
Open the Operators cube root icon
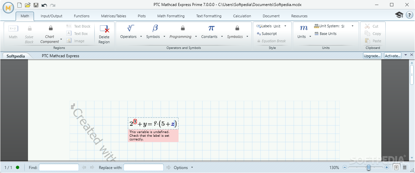click(131, 28)
